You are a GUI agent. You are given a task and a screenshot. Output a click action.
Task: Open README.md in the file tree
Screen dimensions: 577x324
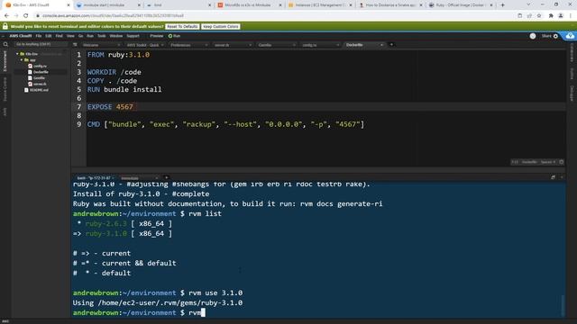36,90
